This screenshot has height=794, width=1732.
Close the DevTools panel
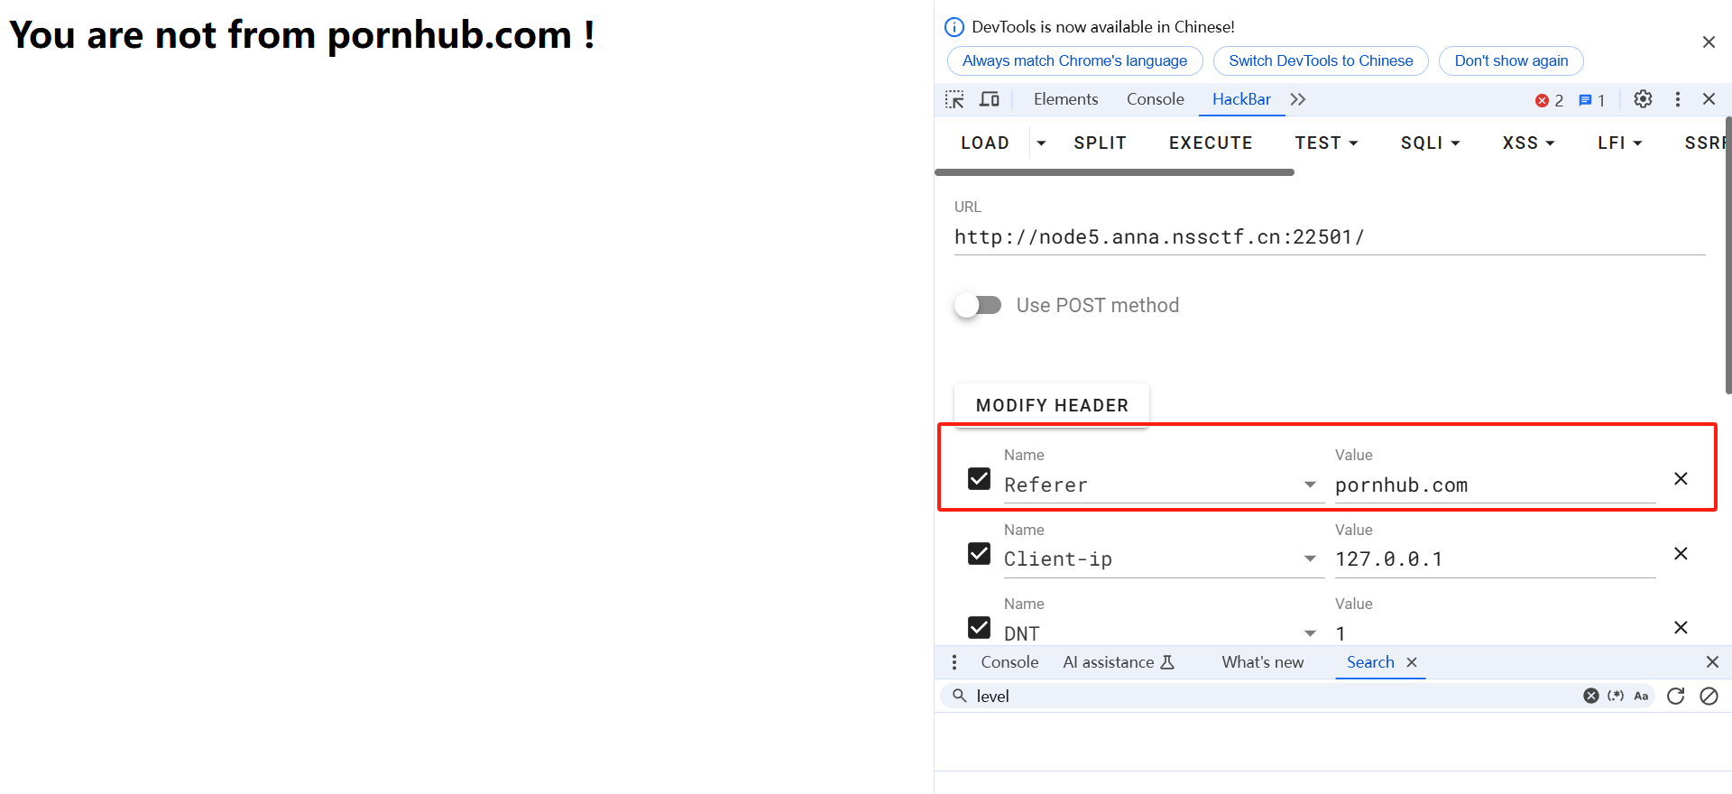[x=1709, y=99]
